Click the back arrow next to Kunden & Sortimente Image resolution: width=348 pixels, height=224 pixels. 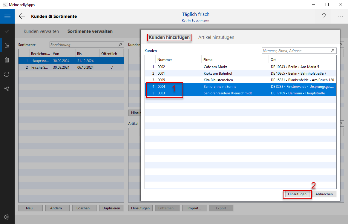(x=22, y=16)
